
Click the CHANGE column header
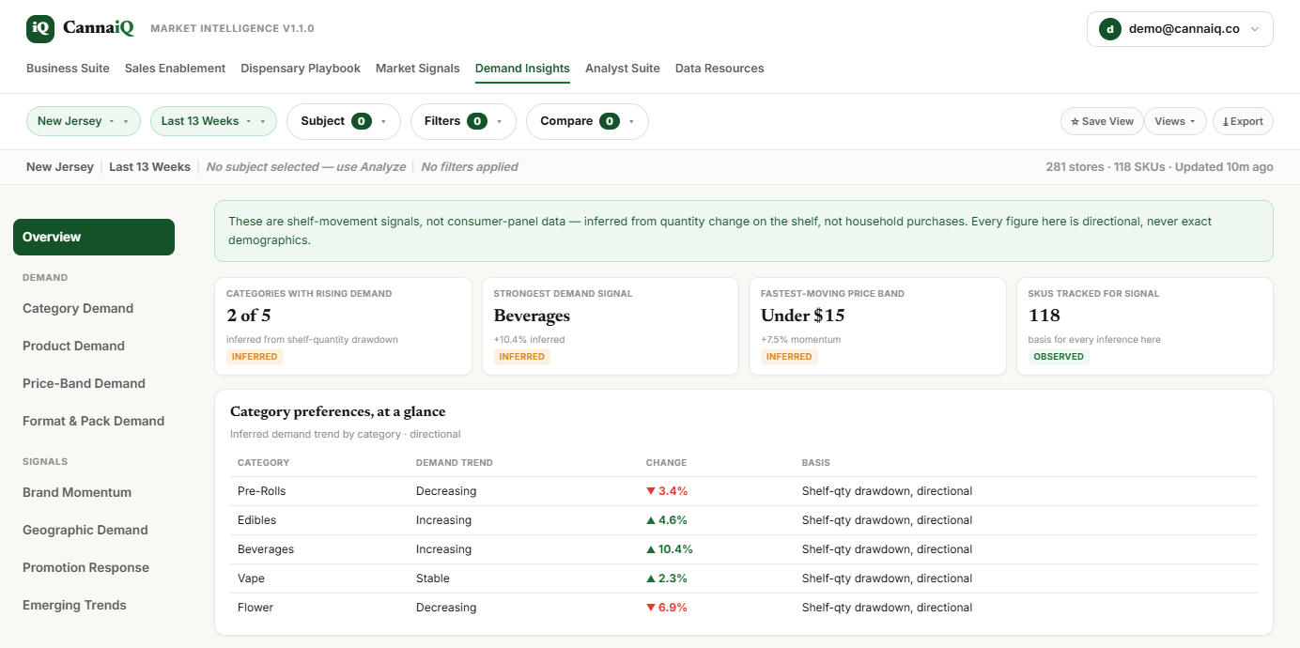pos(666,463)
